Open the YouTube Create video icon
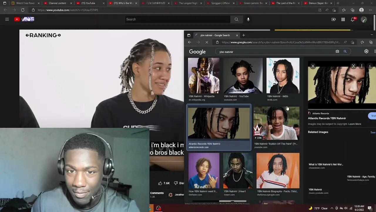 (333, 19)
